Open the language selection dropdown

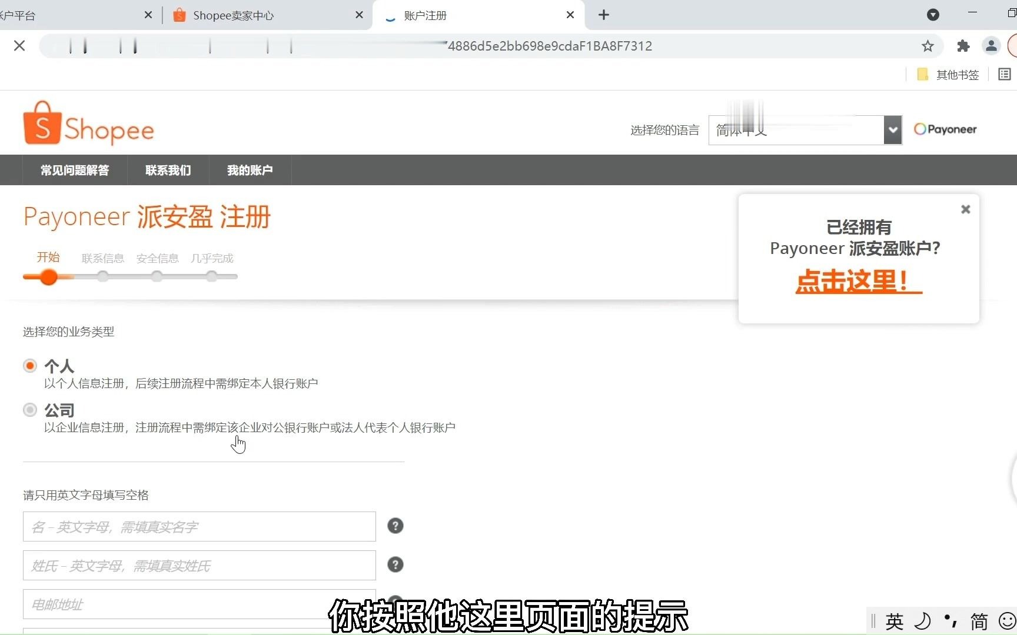coord(805,130)
